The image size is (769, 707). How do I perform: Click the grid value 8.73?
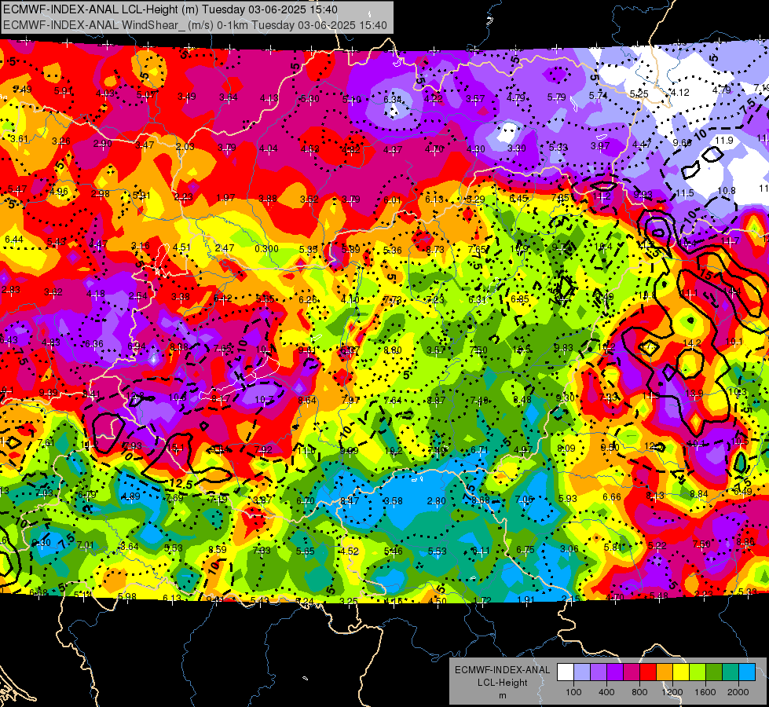pyautogui.click(x=435, y=249)
